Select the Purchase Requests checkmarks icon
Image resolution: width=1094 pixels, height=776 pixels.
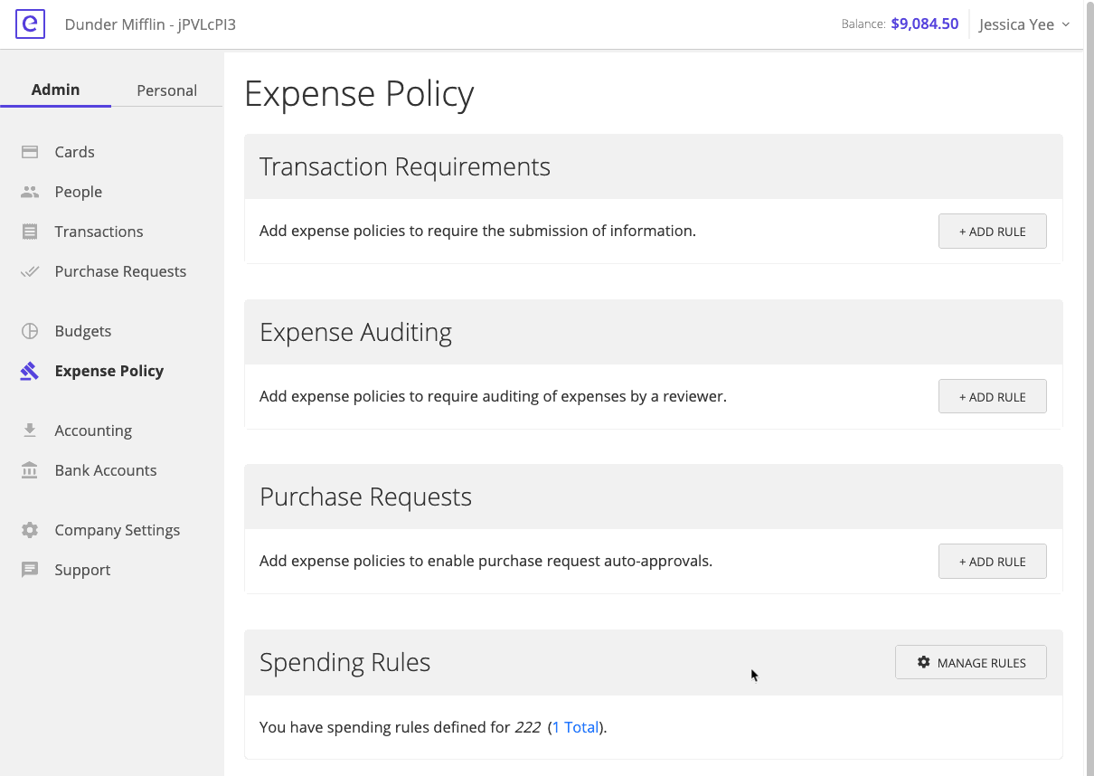click(32, 270)
